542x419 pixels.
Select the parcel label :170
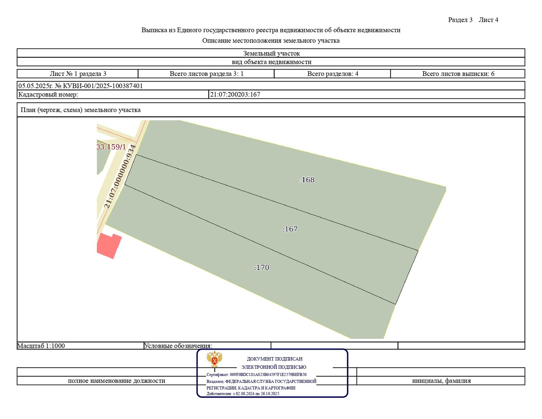coord(262,268)
